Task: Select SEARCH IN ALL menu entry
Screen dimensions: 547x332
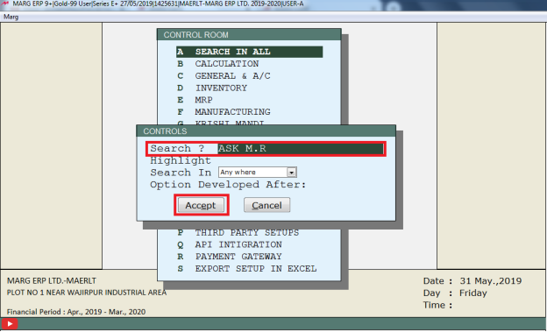Action: click(x=250, y=52)
